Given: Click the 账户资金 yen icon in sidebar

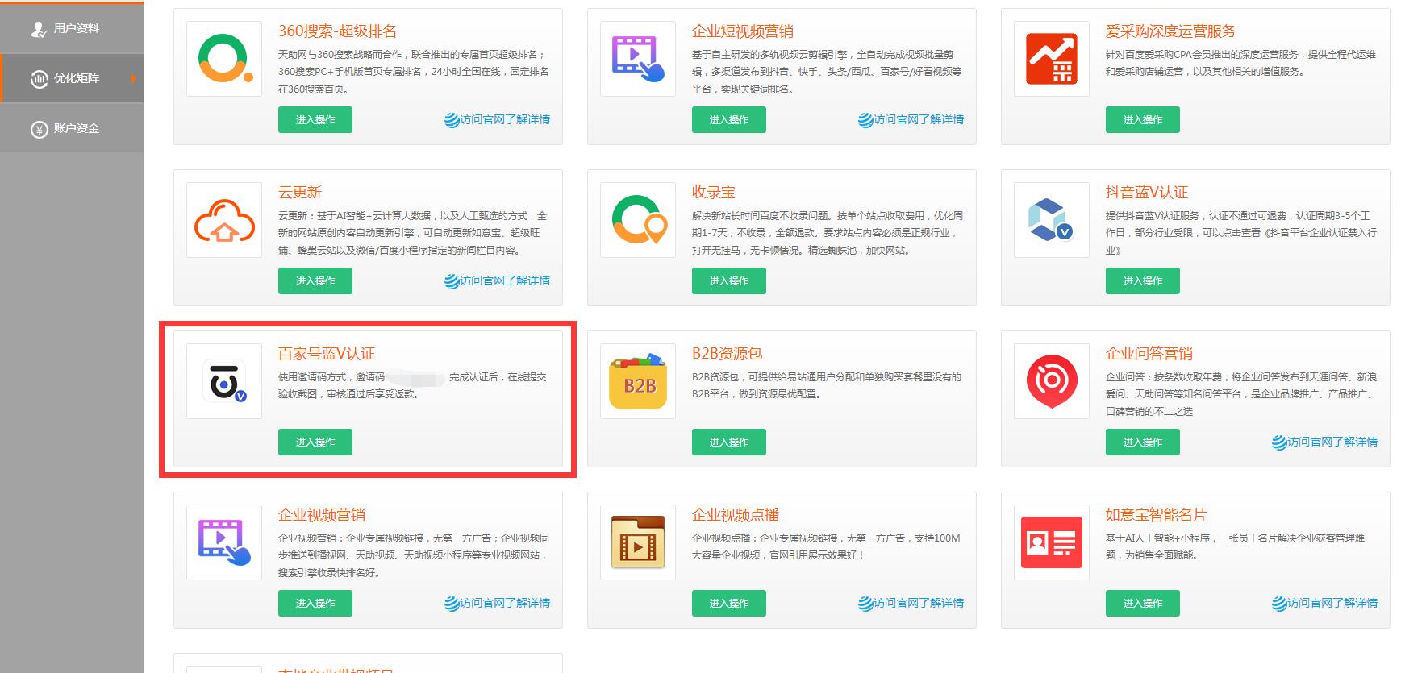Looking at the screenshot, I should tap(39, 129).
